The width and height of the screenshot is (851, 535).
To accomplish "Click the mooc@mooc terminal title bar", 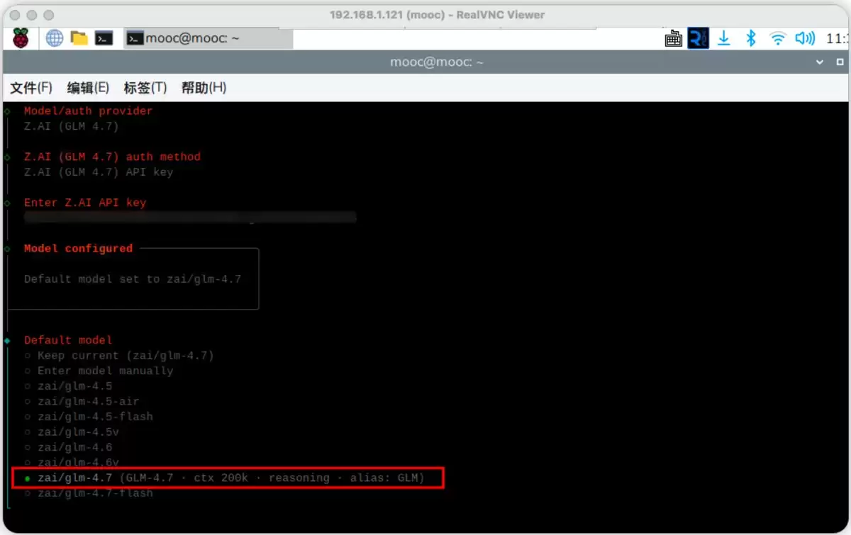I will tap(425, 62).
